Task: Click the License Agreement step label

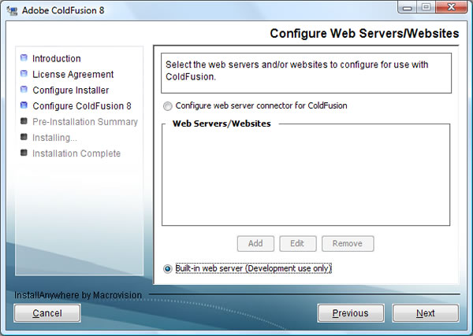Action: [x=73, y=75]
